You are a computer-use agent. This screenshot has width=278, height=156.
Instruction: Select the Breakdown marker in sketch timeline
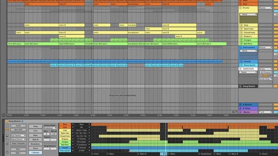(x=205, y=154)
